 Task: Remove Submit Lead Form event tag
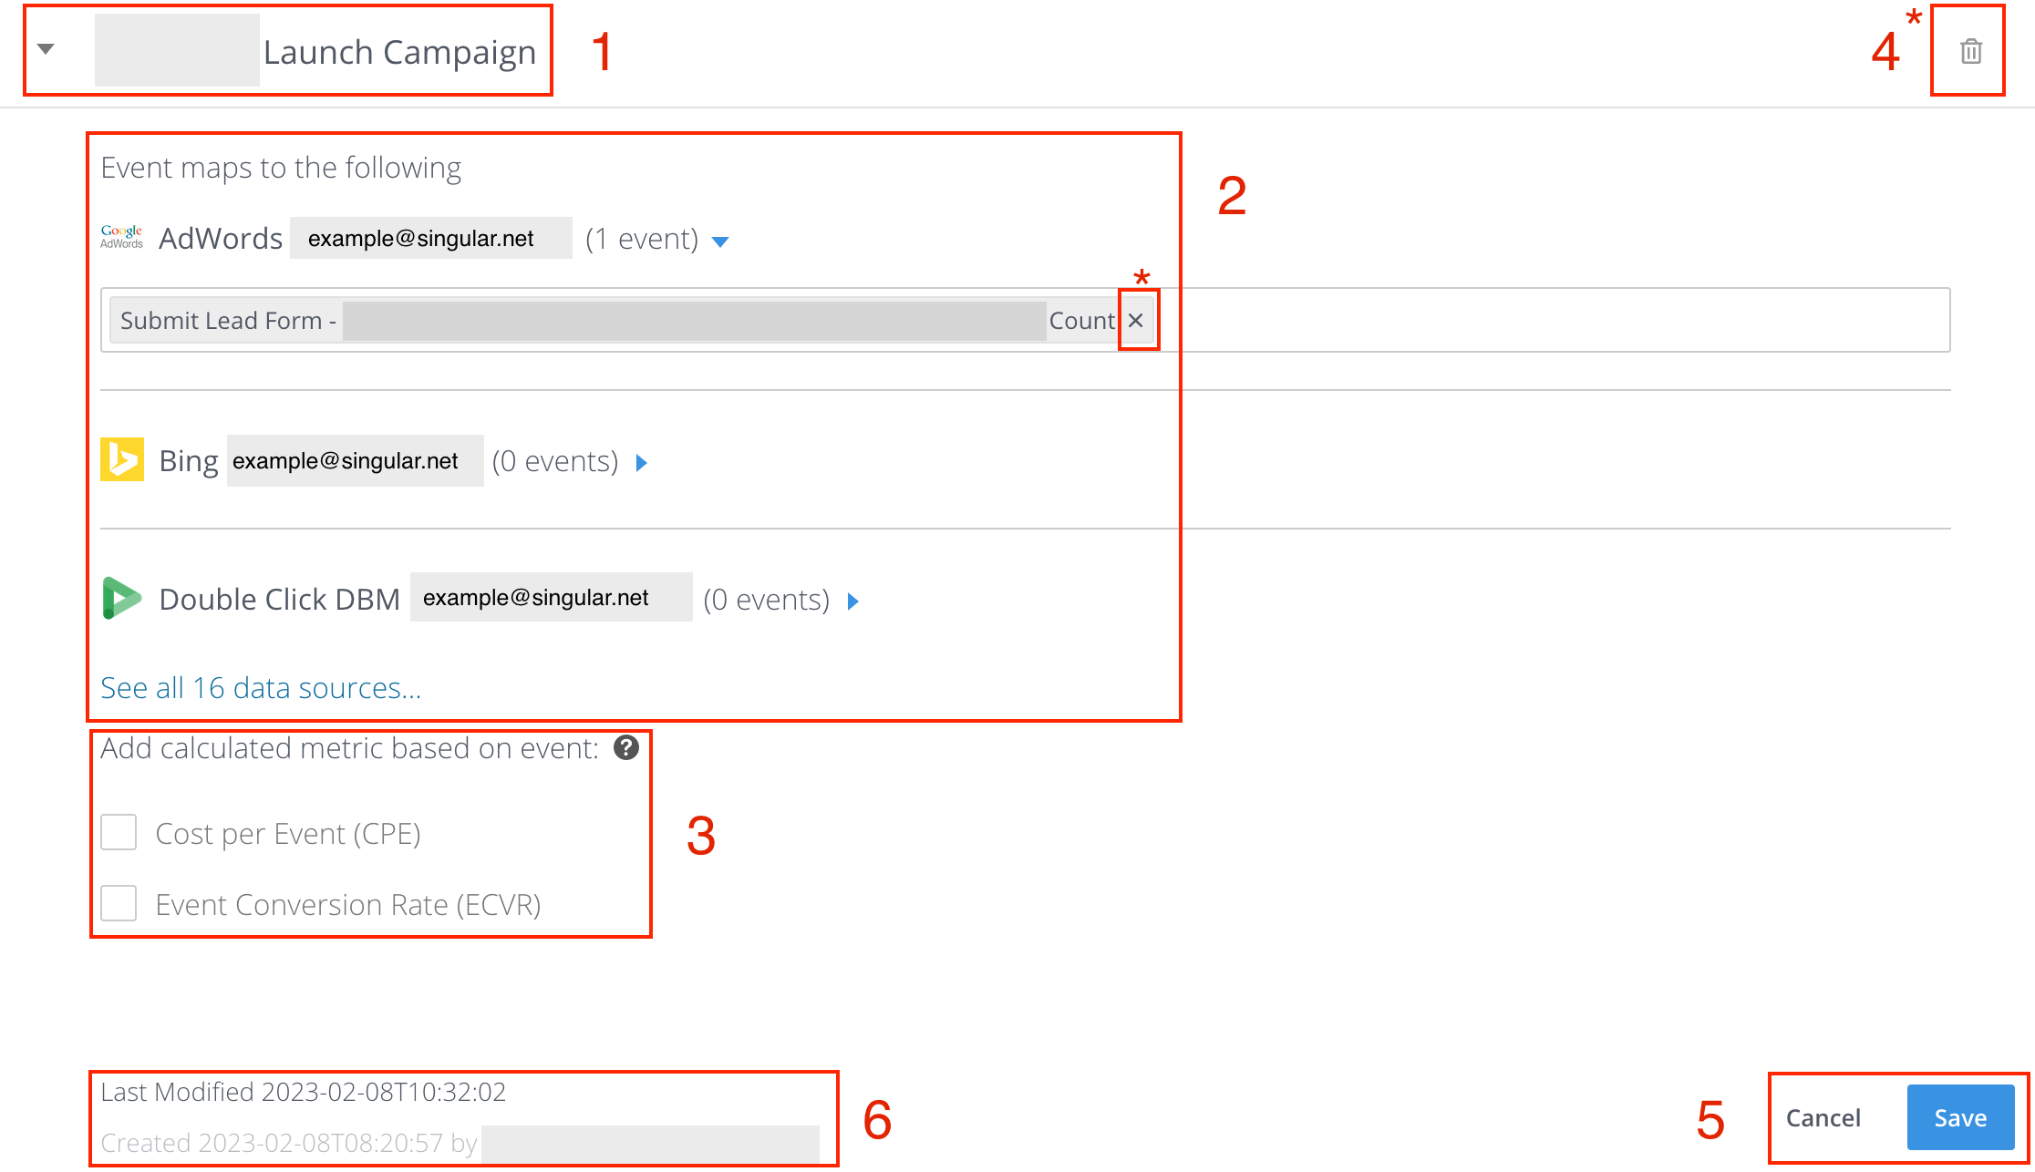1135,320
